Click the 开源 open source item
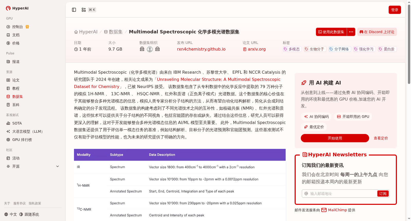The image size is (411, 221). point(16,166)
